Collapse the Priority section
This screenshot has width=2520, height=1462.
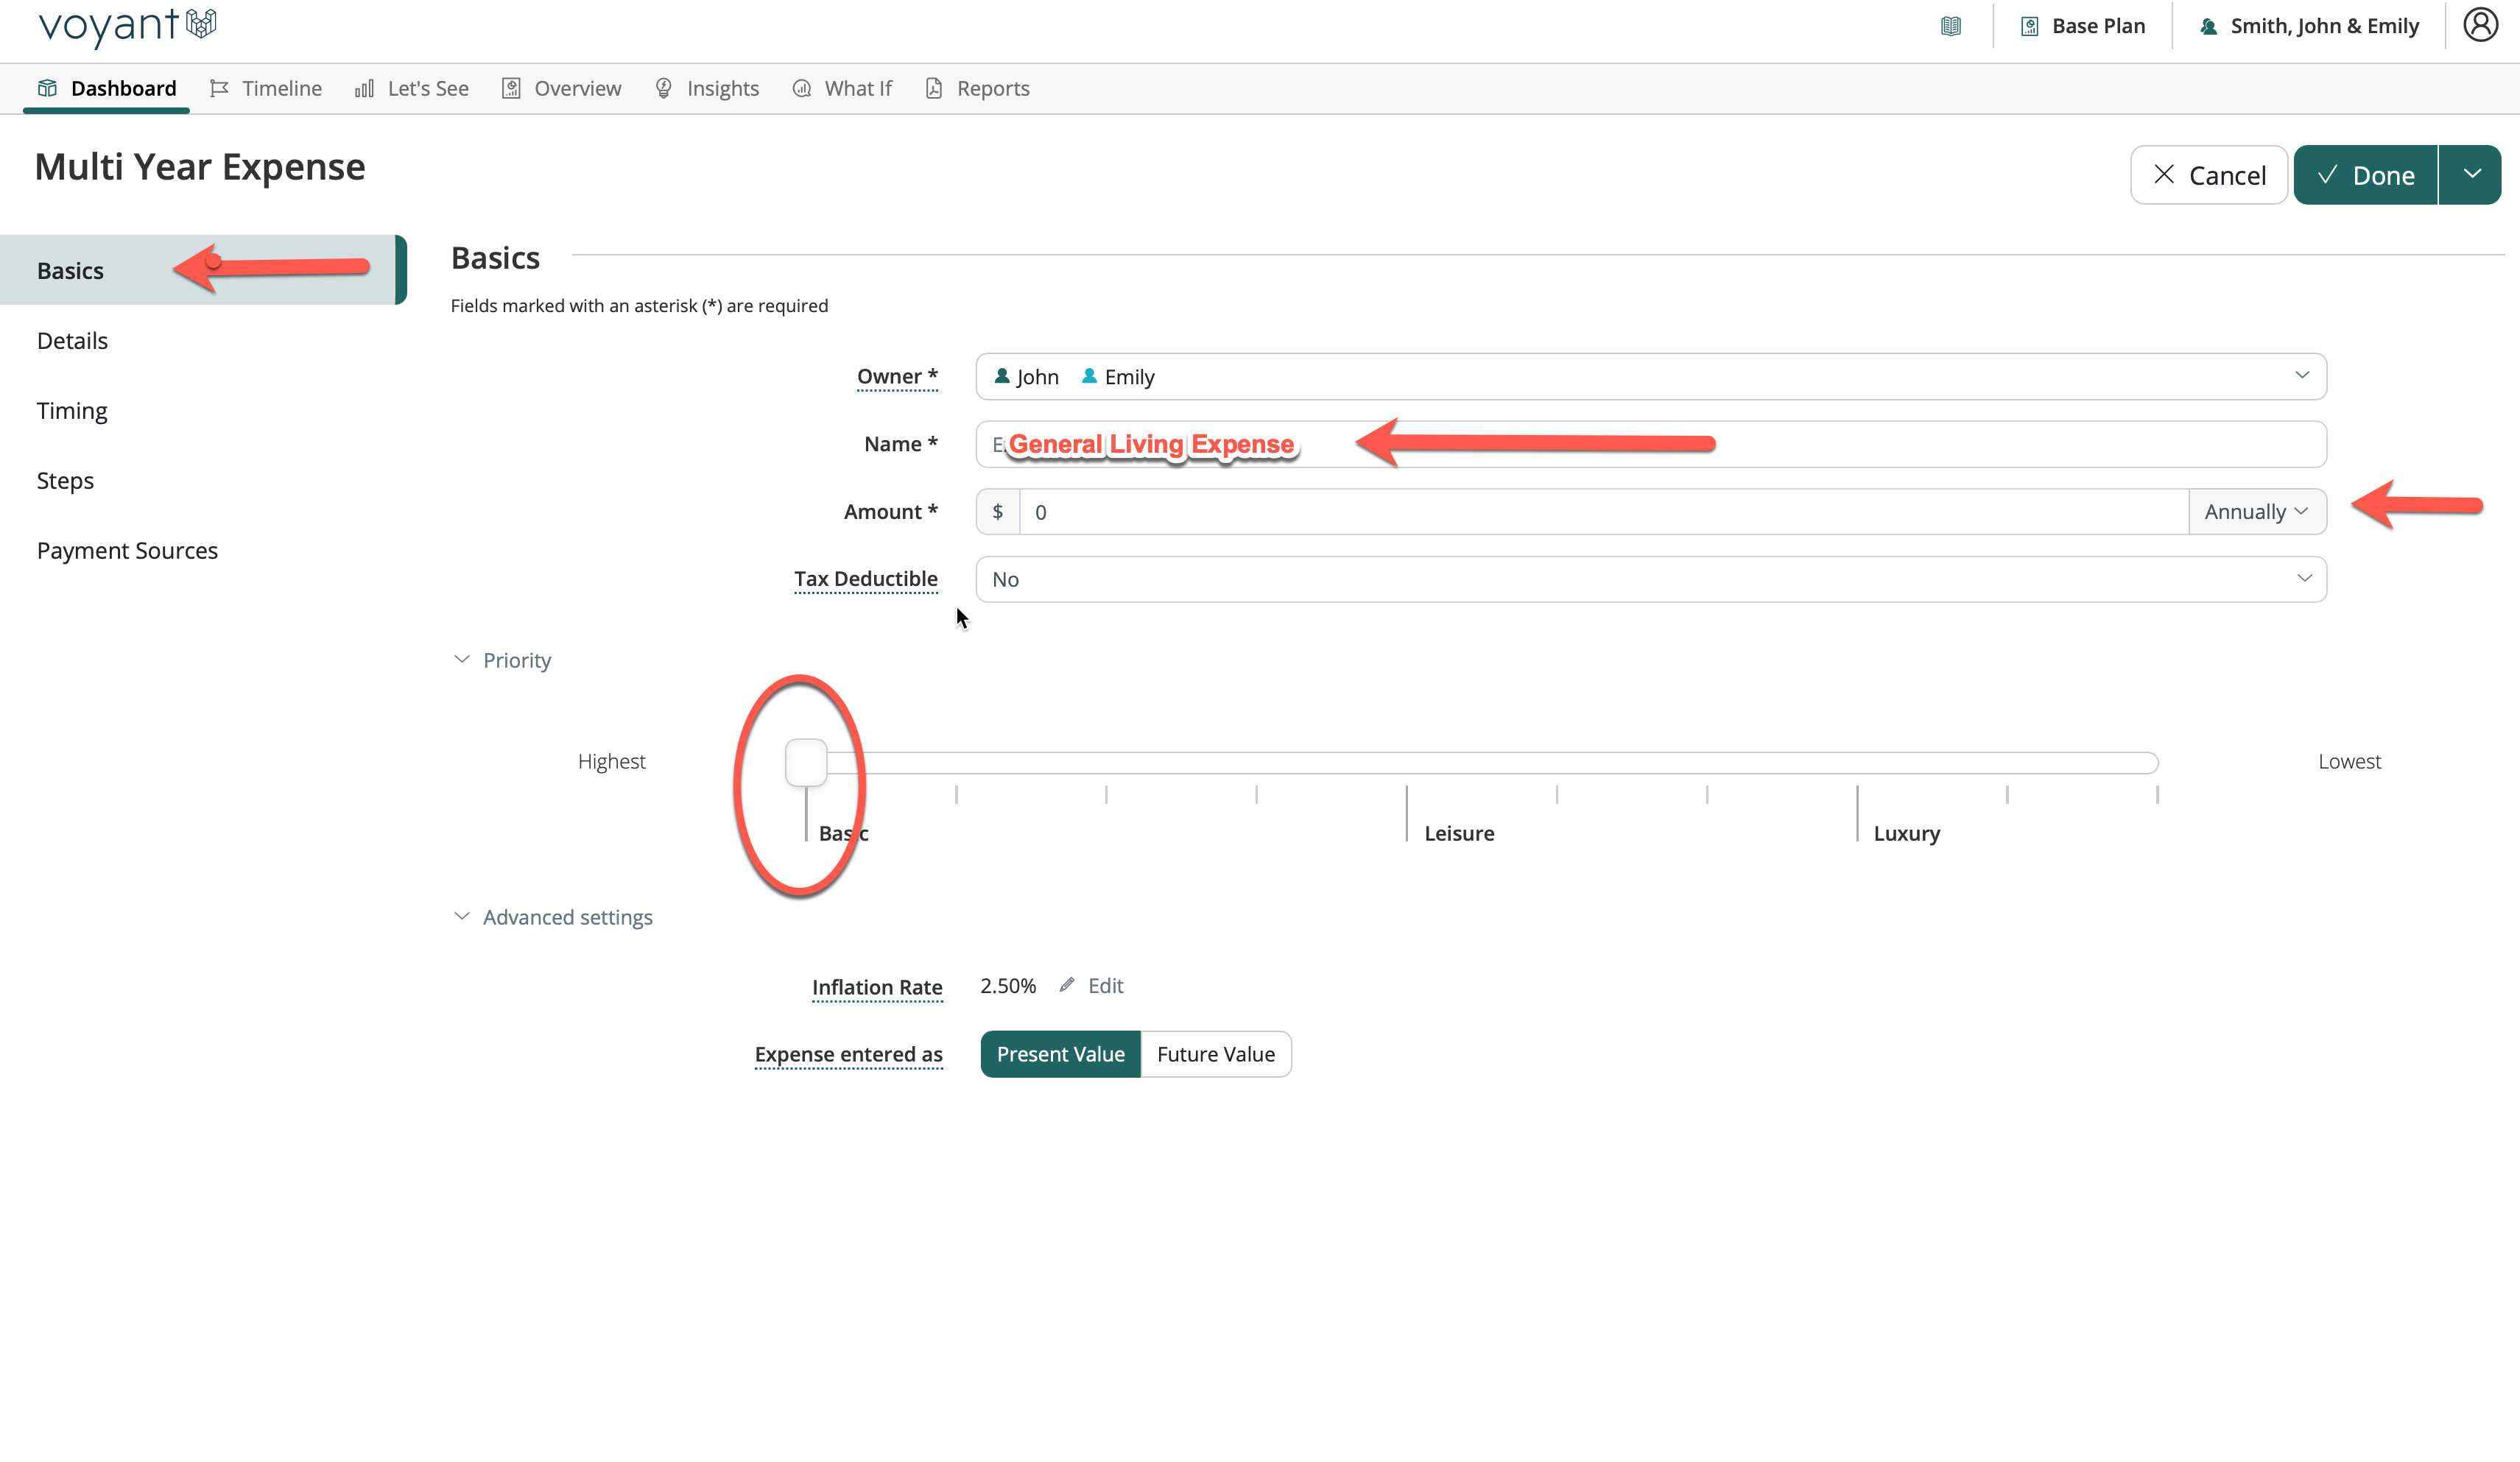click(x=462, y=660)
